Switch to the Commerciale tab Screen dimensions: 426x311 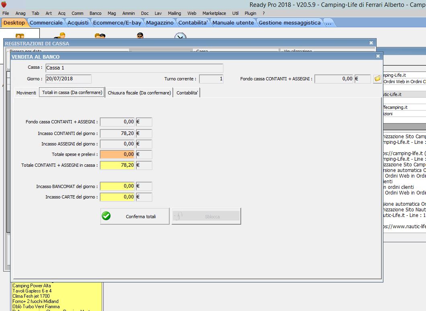[x=46, y=23]
